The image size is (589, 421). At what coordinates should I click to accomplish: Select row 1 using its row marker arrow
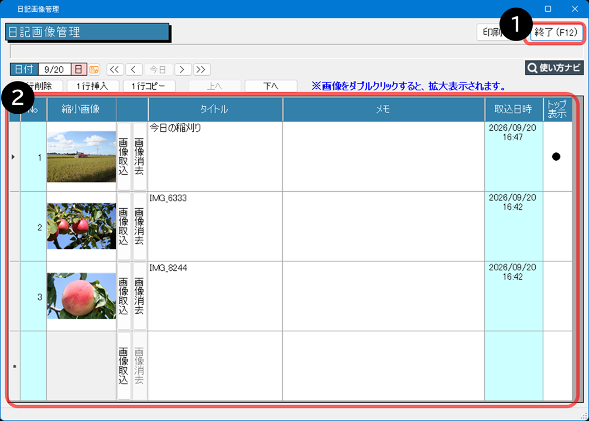(x=14, y=157)
